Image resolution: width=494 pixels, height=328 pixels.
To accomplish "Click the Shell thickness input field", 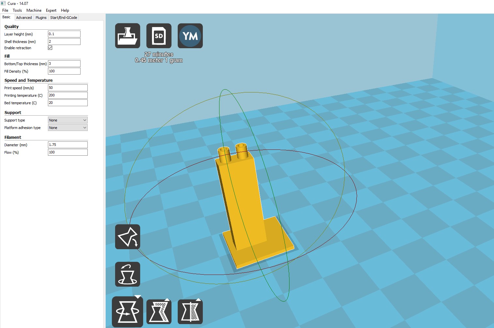I will coord(64,41).
